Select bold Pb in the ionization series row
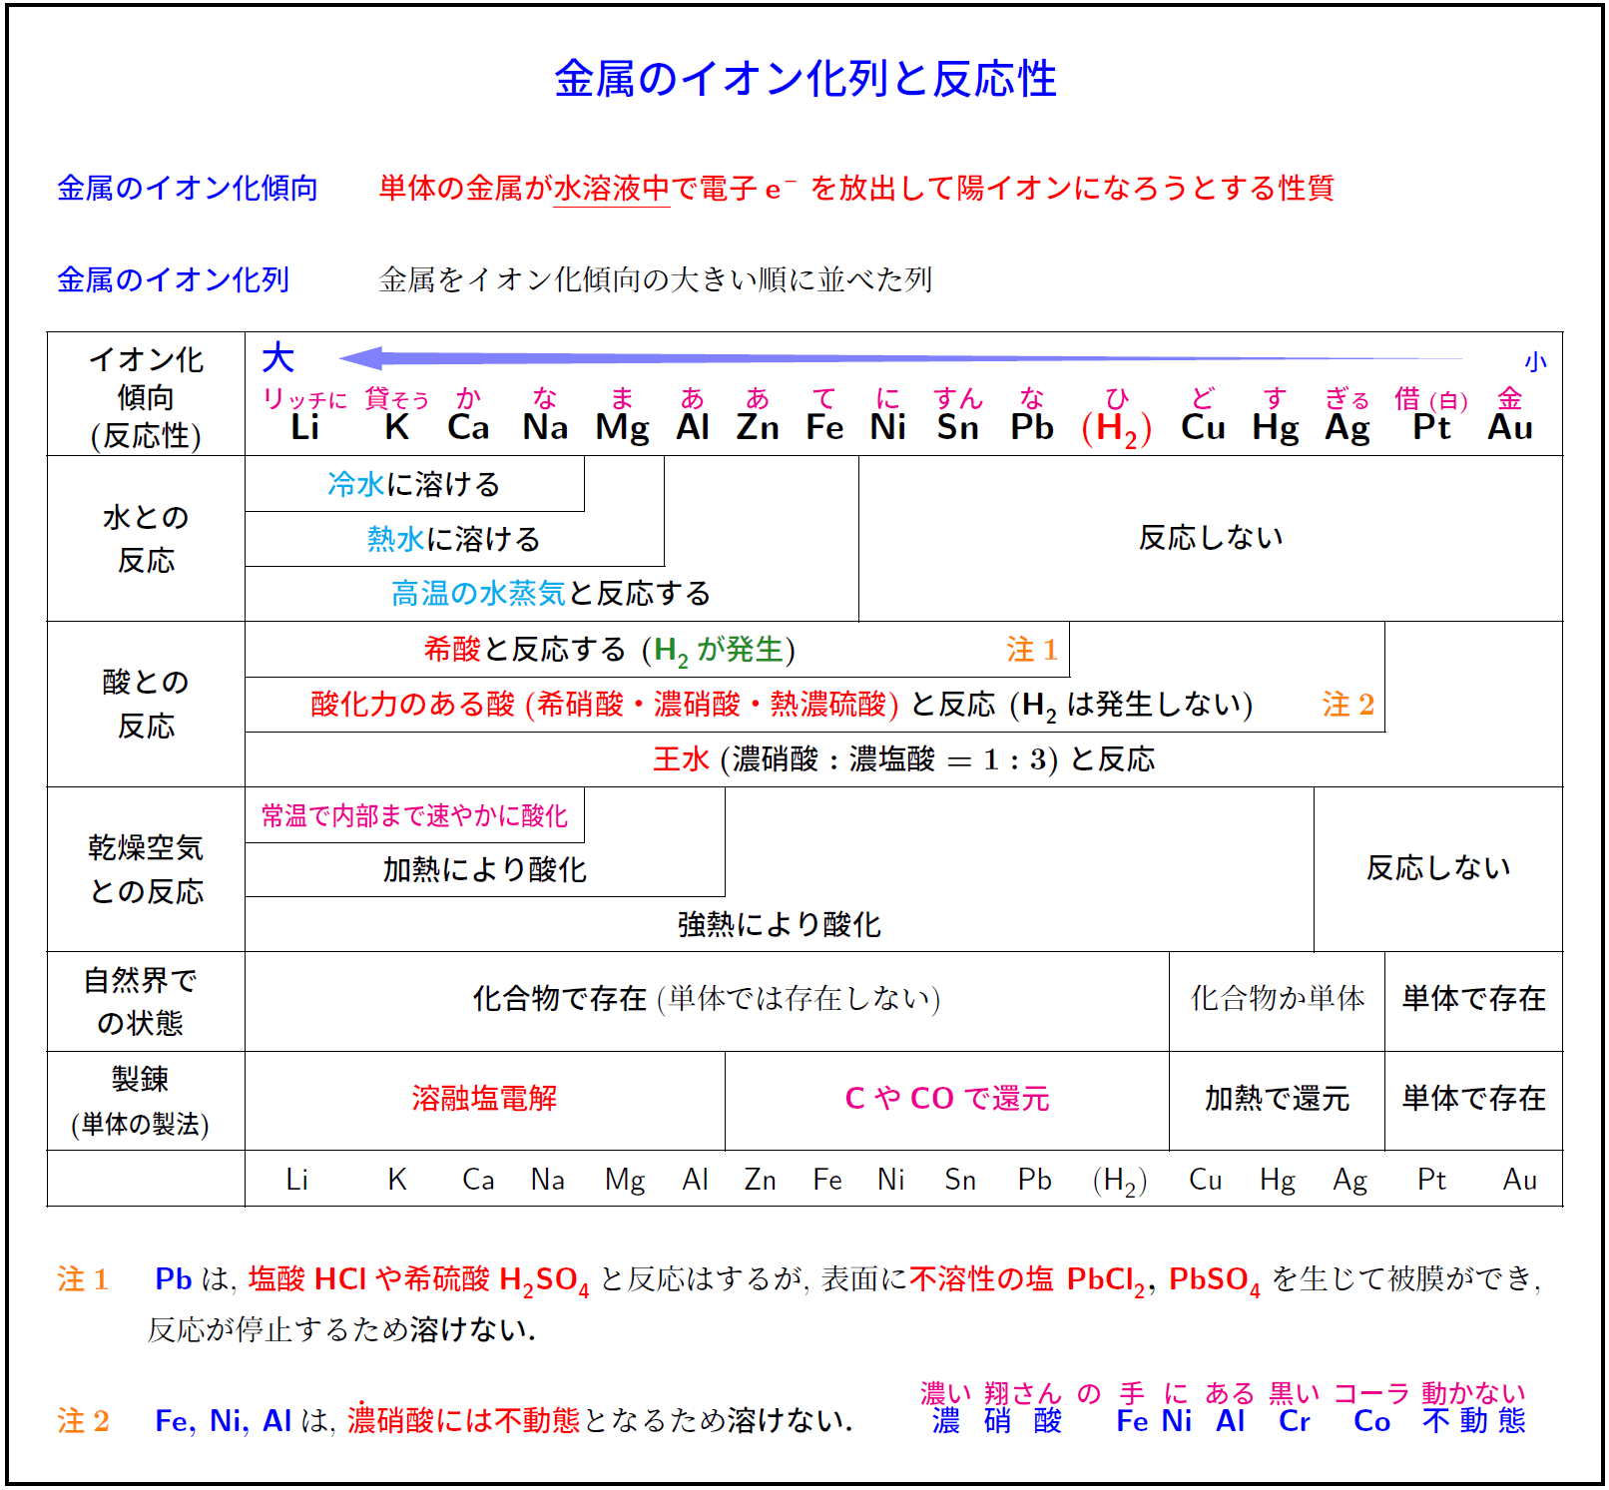Screen dimensions: 1609x1490 [1032, 427]
